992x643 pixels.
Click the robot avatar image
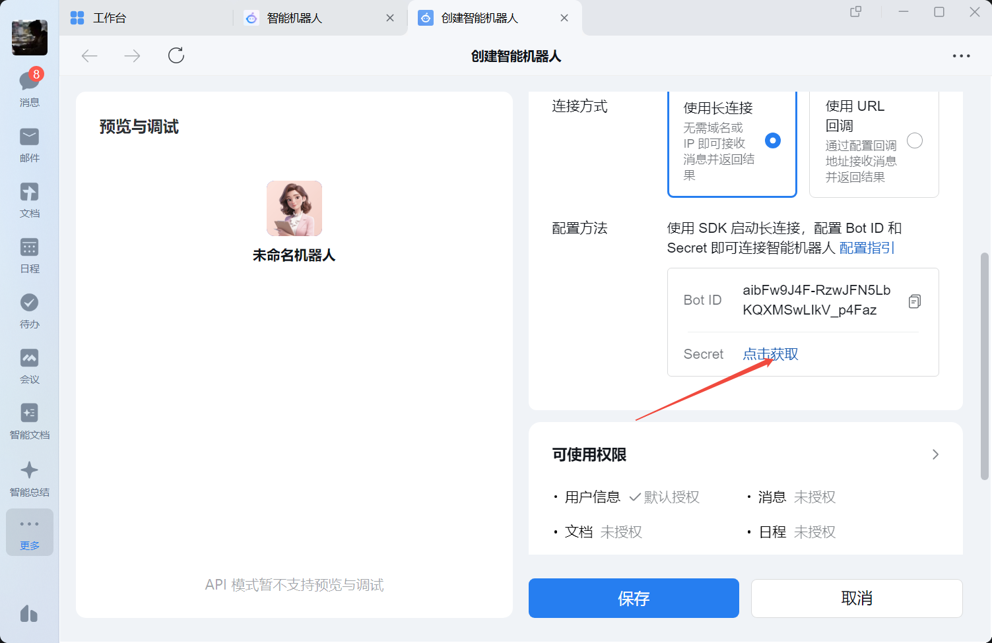(294, 208)
